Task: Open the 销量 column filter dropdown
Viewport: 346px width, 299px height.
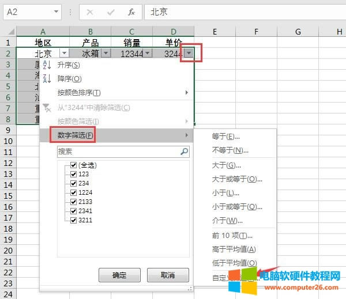Action: (x=148, y=54)
